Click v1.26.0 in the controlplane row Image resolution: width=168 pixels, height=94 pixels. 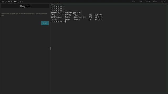pyautogui.click(x=98, y=17)
